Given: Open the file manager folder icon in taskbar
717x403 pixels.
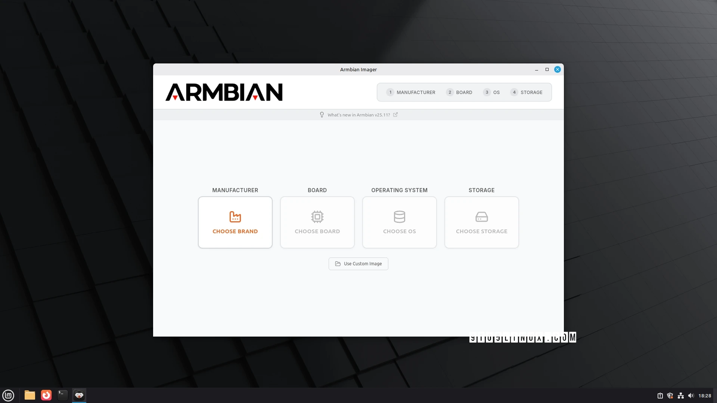Looking at the screenshot, I should click(x=29, y=395).
